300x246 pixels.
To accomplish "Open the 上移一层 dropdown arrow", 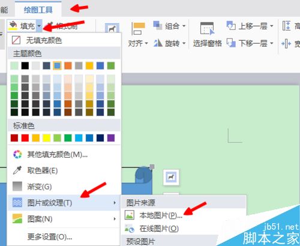I will tap(271, 26).
